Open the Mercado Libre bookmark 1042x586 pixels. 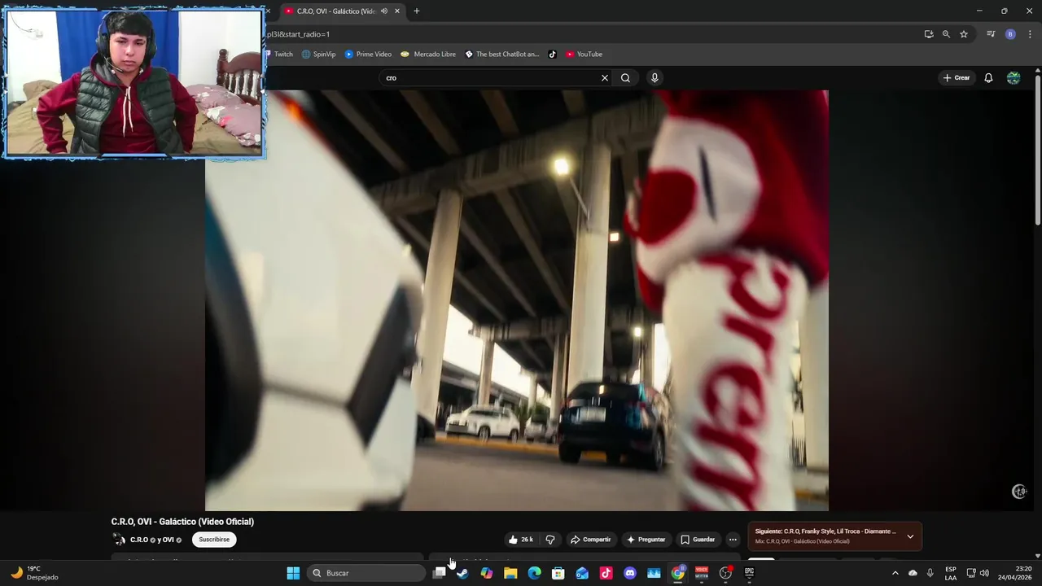point(428,55)
